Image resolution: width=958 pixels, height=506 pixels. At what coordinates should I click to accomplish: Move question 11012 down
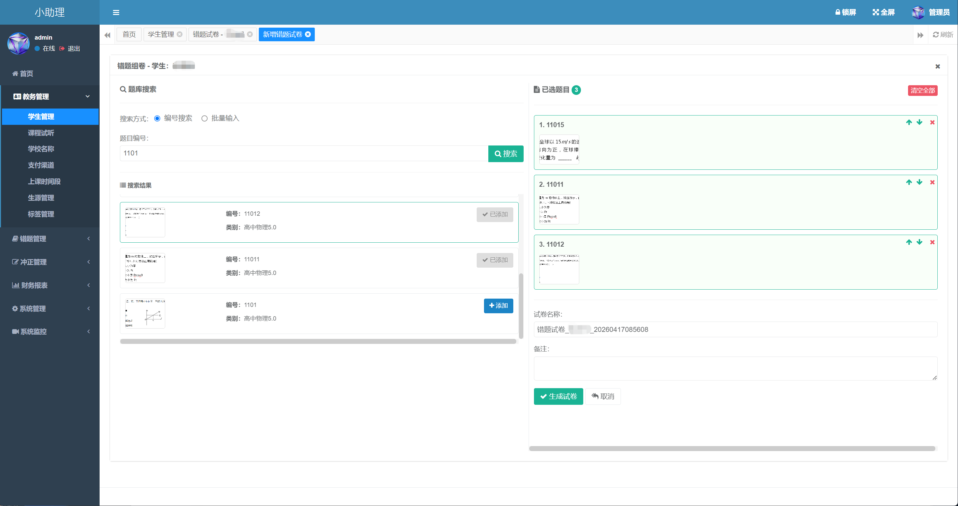tap(919, 242)
